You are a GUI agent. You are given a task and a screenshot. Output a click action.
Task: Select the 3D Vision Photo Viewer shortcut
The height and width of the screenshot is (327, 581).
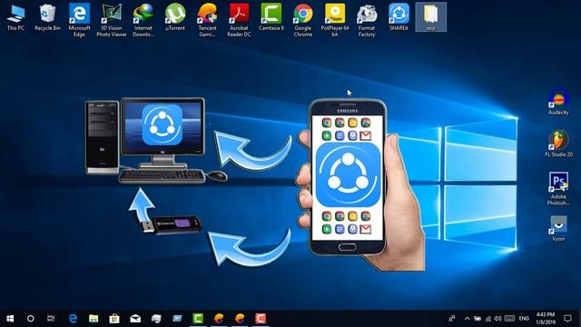111,20
